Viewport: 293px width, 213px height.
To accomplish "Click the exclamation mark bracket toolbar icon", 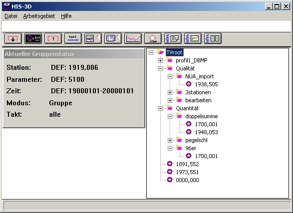I will (53, 38).
